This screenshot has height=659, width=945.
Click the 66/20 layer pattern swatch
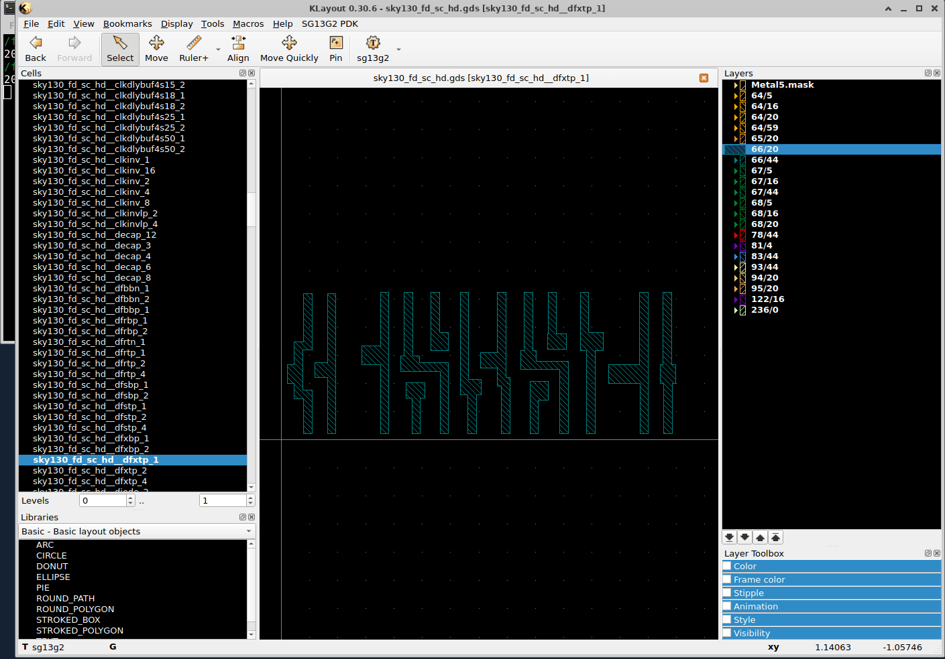click(735, 149)
